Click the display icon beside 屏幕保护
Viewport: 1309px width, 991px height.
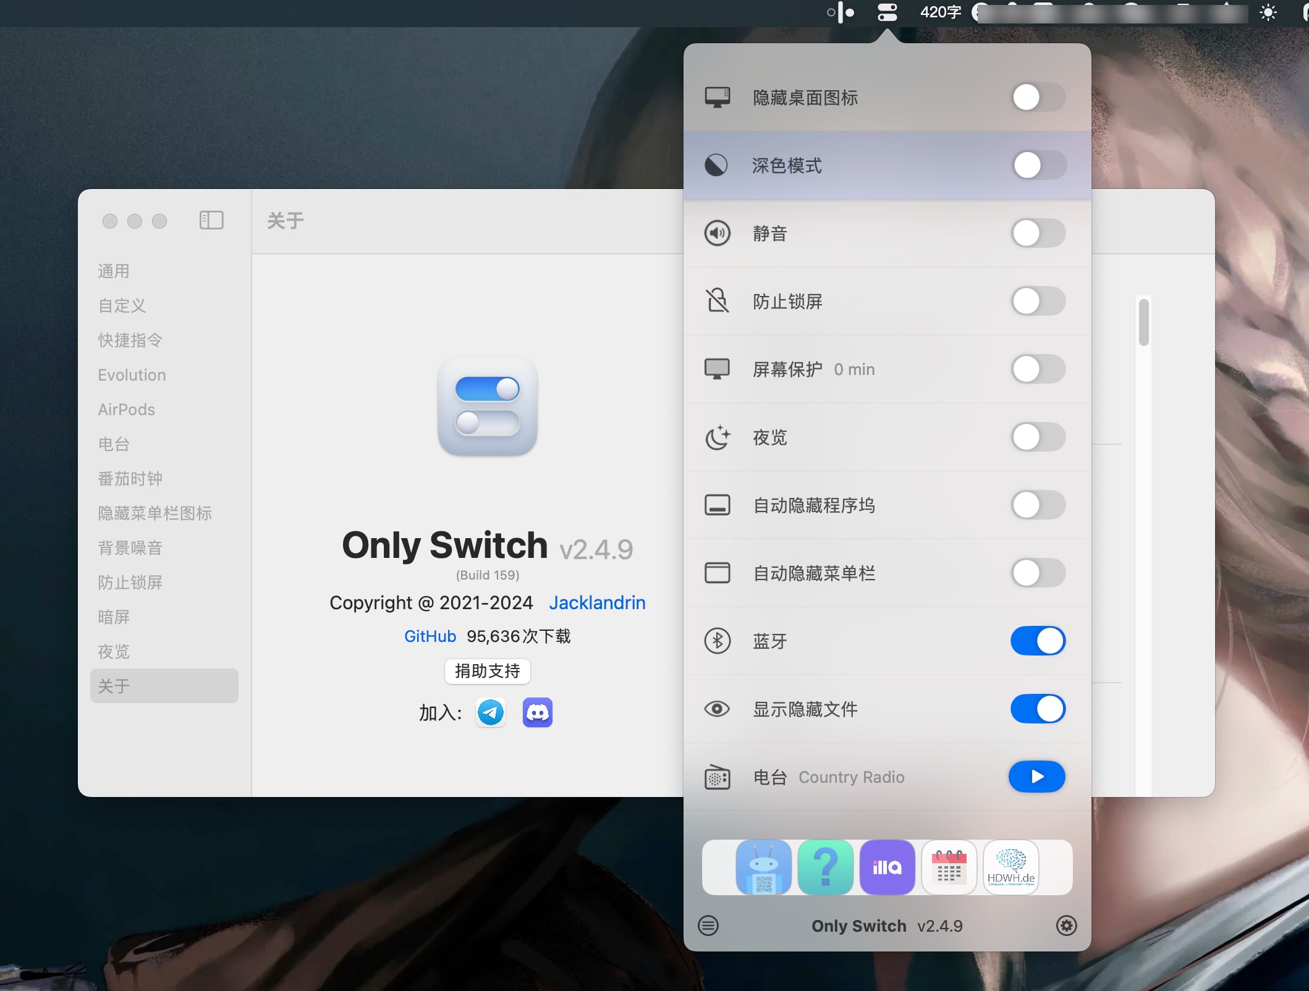pyautogui.click(x=717, y=369)
